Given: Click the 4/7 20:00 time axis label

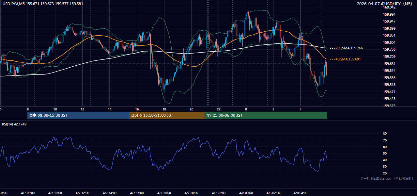Looking at the screenshot, I should click(192, 193).
